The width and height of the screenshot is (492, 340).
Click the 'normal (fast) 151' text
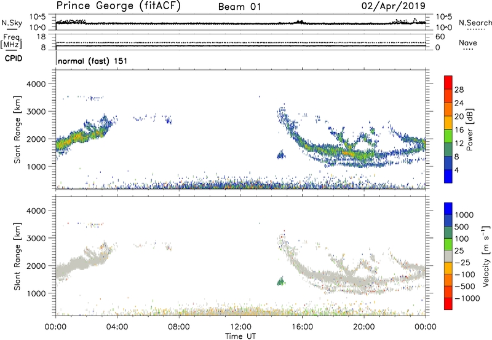(x=93, y=61)
